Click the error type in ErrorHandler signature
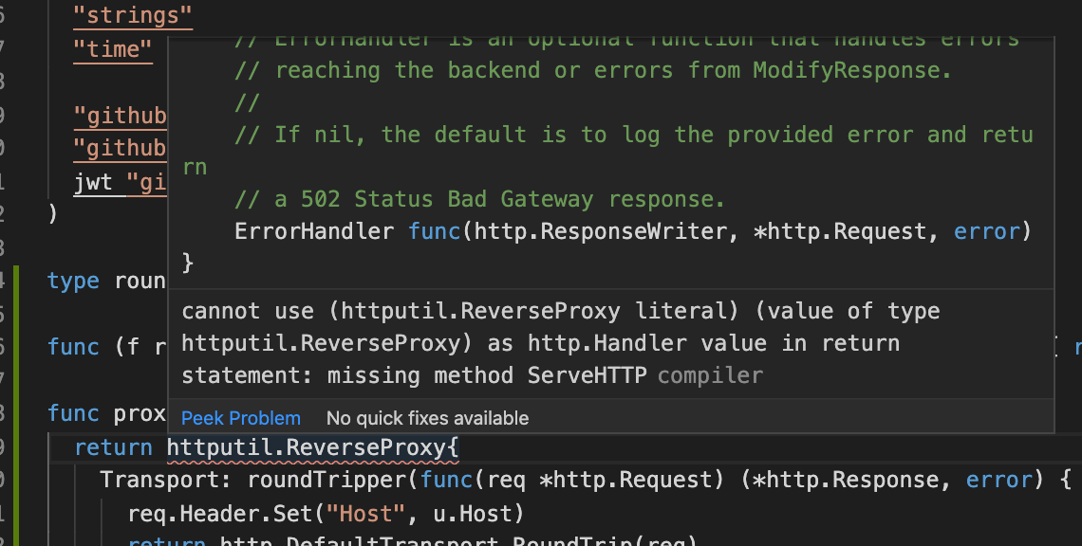The height and width of the screenshot is (546, 1082). 986,230
